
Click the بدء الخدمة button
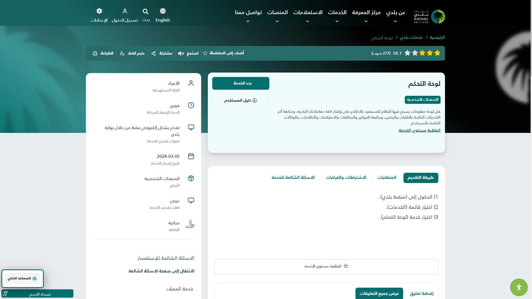point(241,83)
